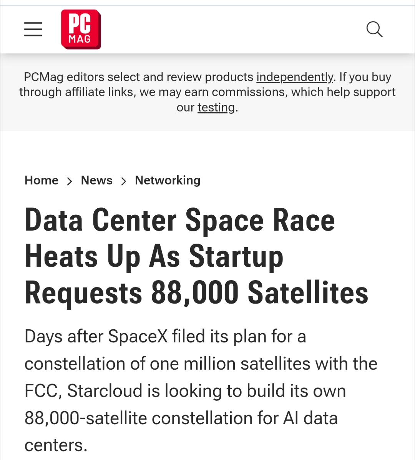Open the hamburger navigation menu
Image resolution: width=415 pixels, height=460 pixels.
[x=33, y=29]
